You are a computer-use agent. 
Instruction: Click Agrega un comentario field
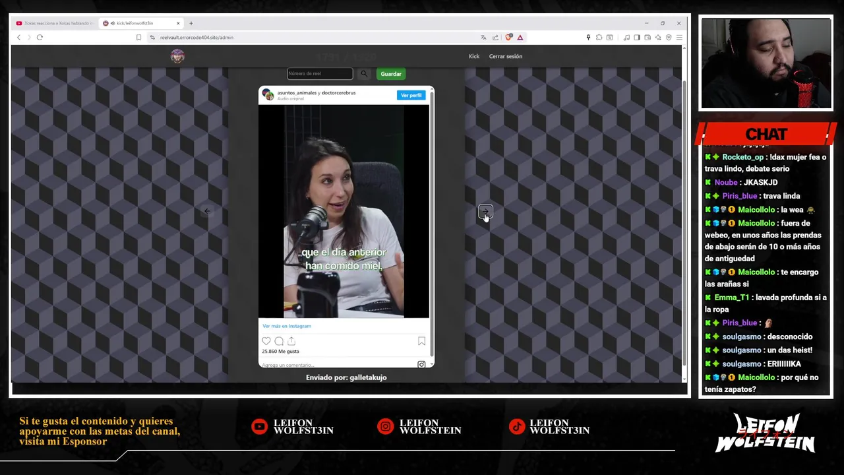287,365
